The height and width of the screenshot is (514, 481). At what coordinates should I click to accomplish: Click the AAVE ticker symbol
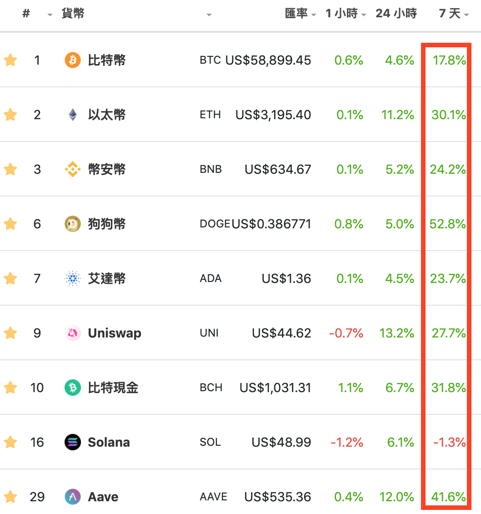pos(214,497)
